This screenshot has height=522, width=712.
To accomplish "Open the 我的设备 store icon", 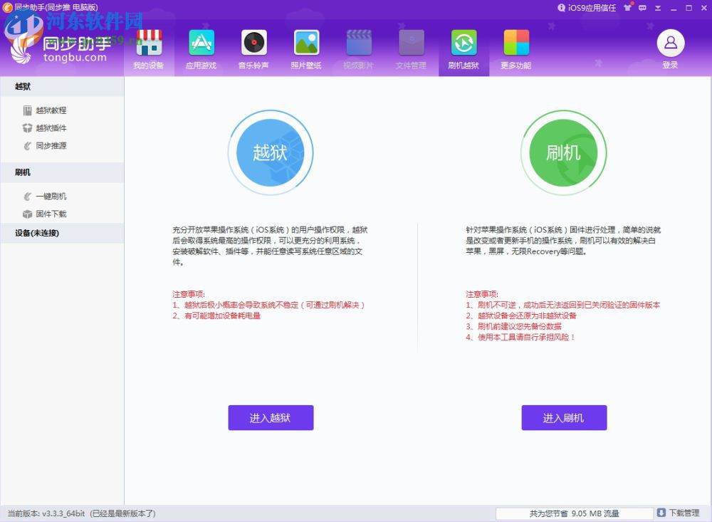I will coord(149,43).
